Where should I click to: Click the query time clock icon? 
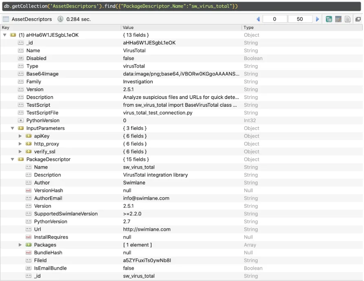[x=60, y=19]
